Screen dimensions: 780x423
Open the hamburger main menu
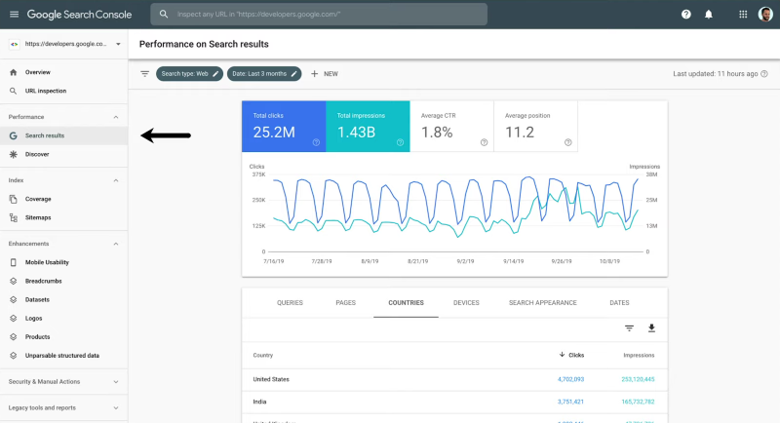[13, 15]
